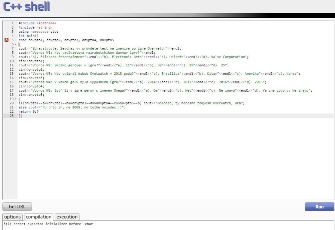Click 'using namespace std;' line
Image resolution: width=335 pixels, height=230 pixels.
[x=38, y=32]
